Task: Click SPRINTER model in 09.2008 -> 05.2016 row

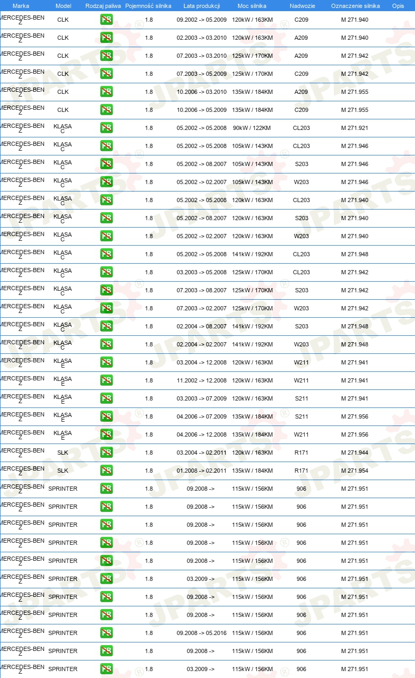Action: (63, 633)
